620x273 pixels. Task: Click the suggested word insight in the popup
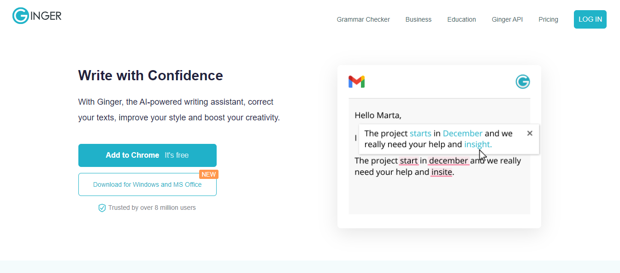[x=477, y=144]
